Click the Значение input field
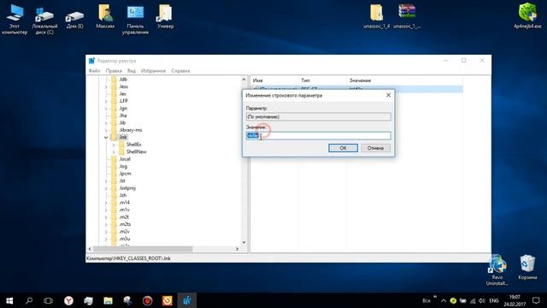 319,135
